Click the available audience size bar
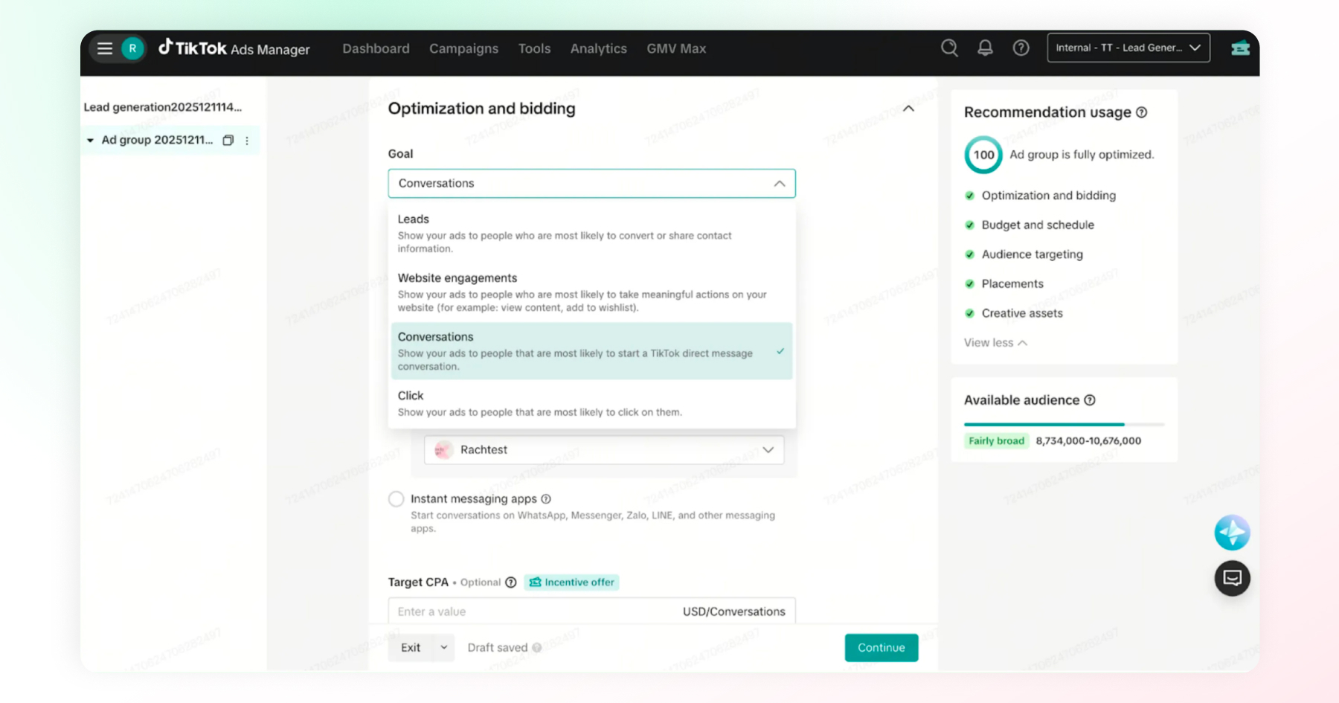The height and width of the screenshot is (703, 1339). tap(1064, 424)
